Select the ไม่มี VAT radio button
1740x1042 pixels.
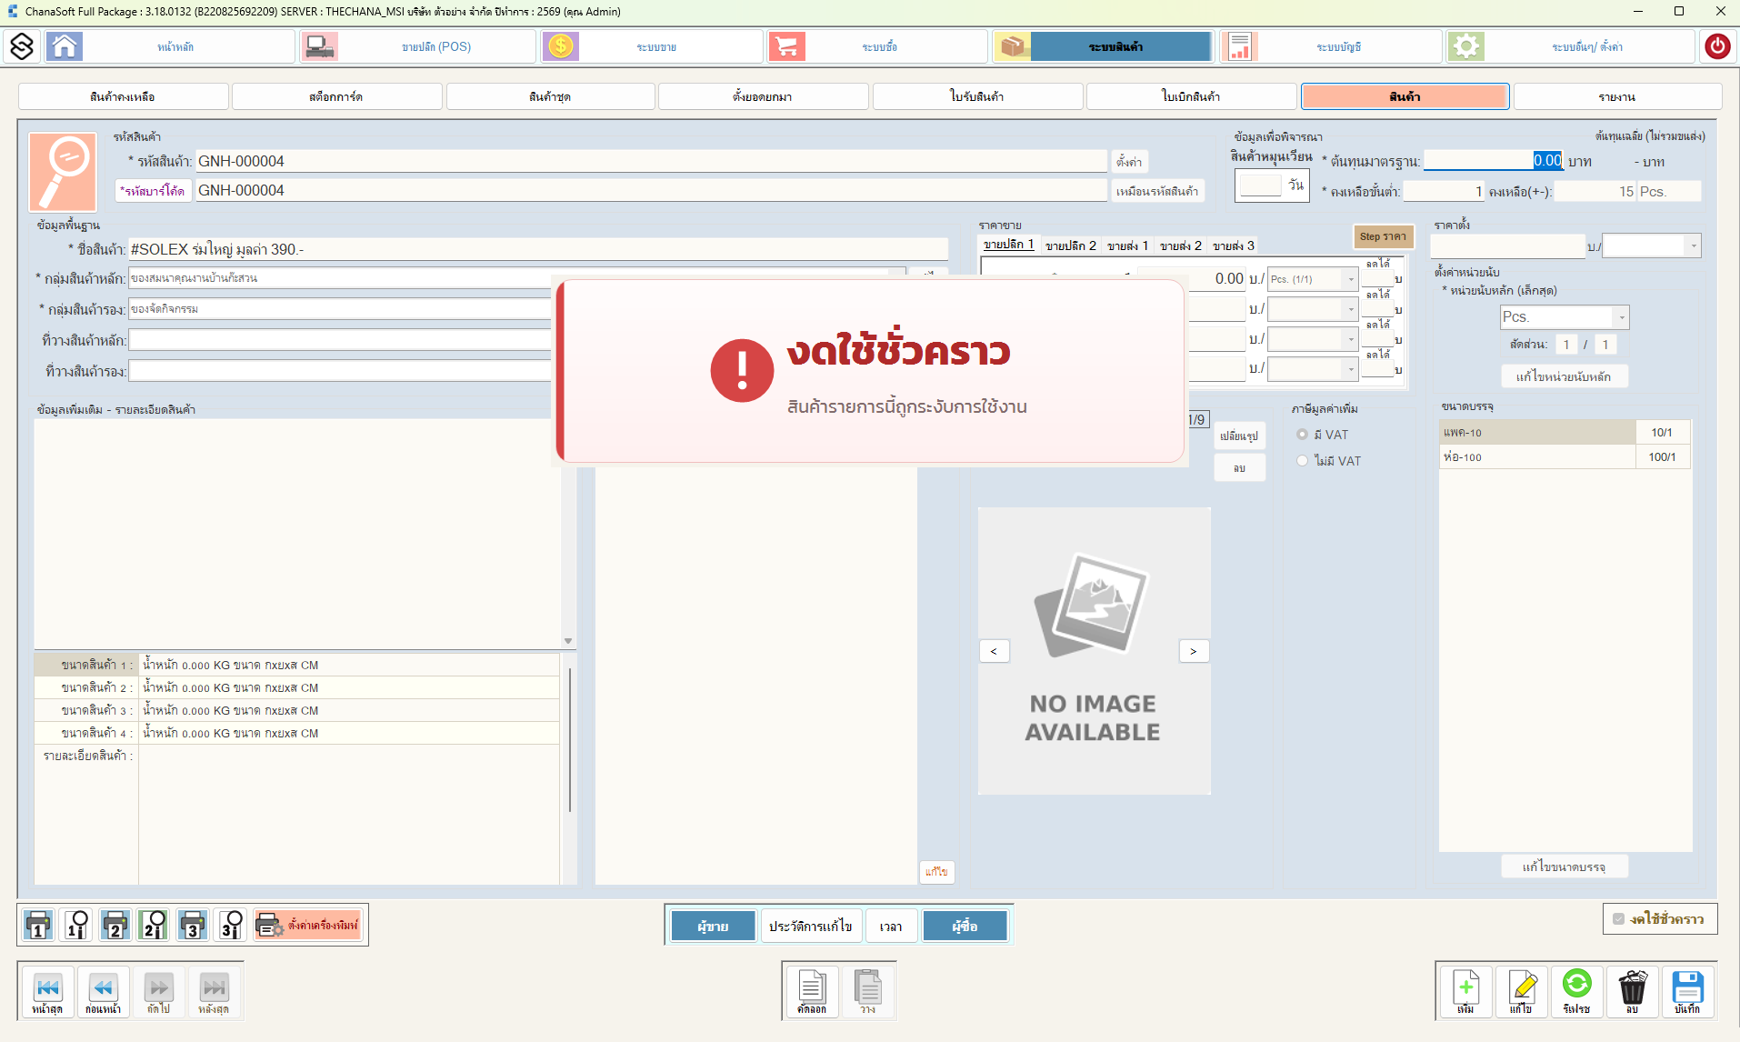click(x=1302, y=461)
